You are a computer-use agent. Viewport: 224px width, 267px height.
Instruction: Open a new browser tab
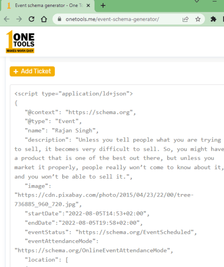click(103, 5)
